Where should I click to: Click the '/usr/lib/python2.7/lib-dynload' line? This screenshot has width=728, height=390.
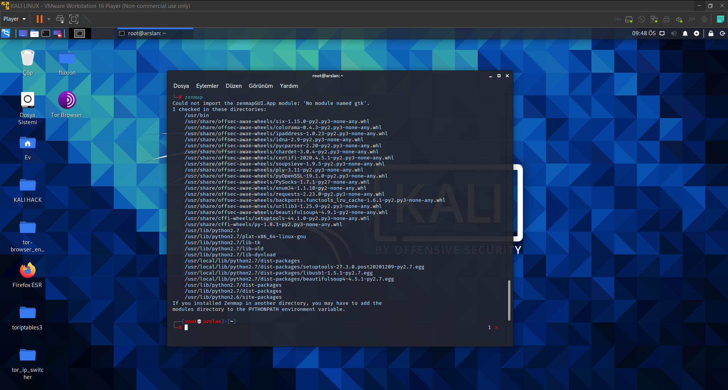click(x=230, y=255)
